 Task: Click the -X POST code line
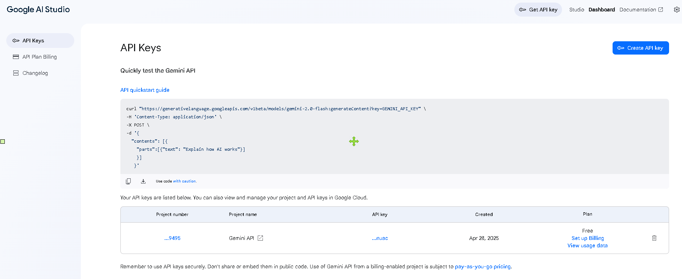[138, 125]
